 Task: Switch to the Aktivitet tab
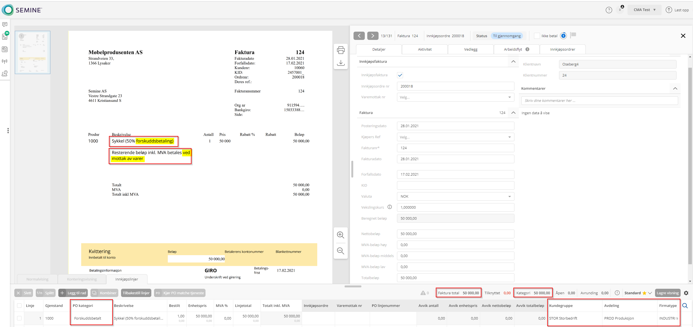[x=424, y=49]
